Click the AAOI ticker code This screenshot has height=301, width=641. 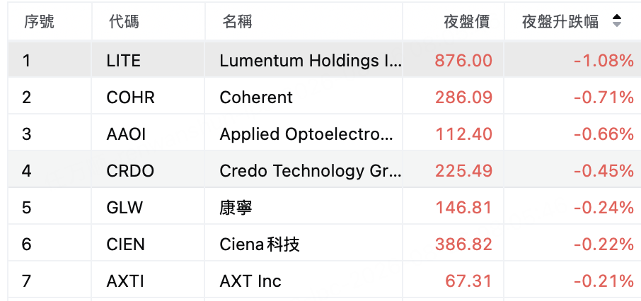(126, 134)
